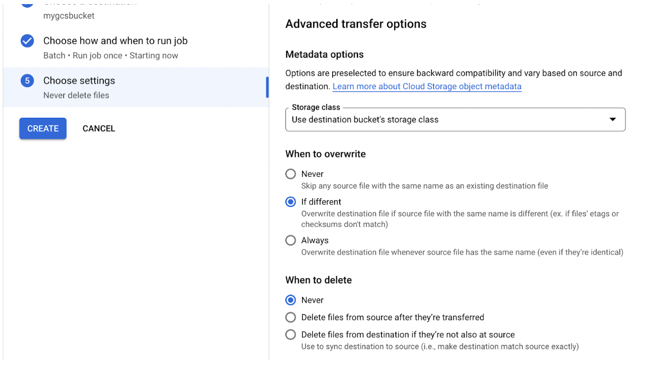Open the Choose how and when to run job step

tap(136, 47)
